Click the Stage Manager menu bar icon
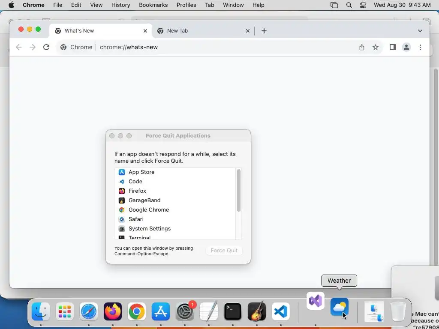The width and height of the screenshot is (439, 329). tap(334, 5)
